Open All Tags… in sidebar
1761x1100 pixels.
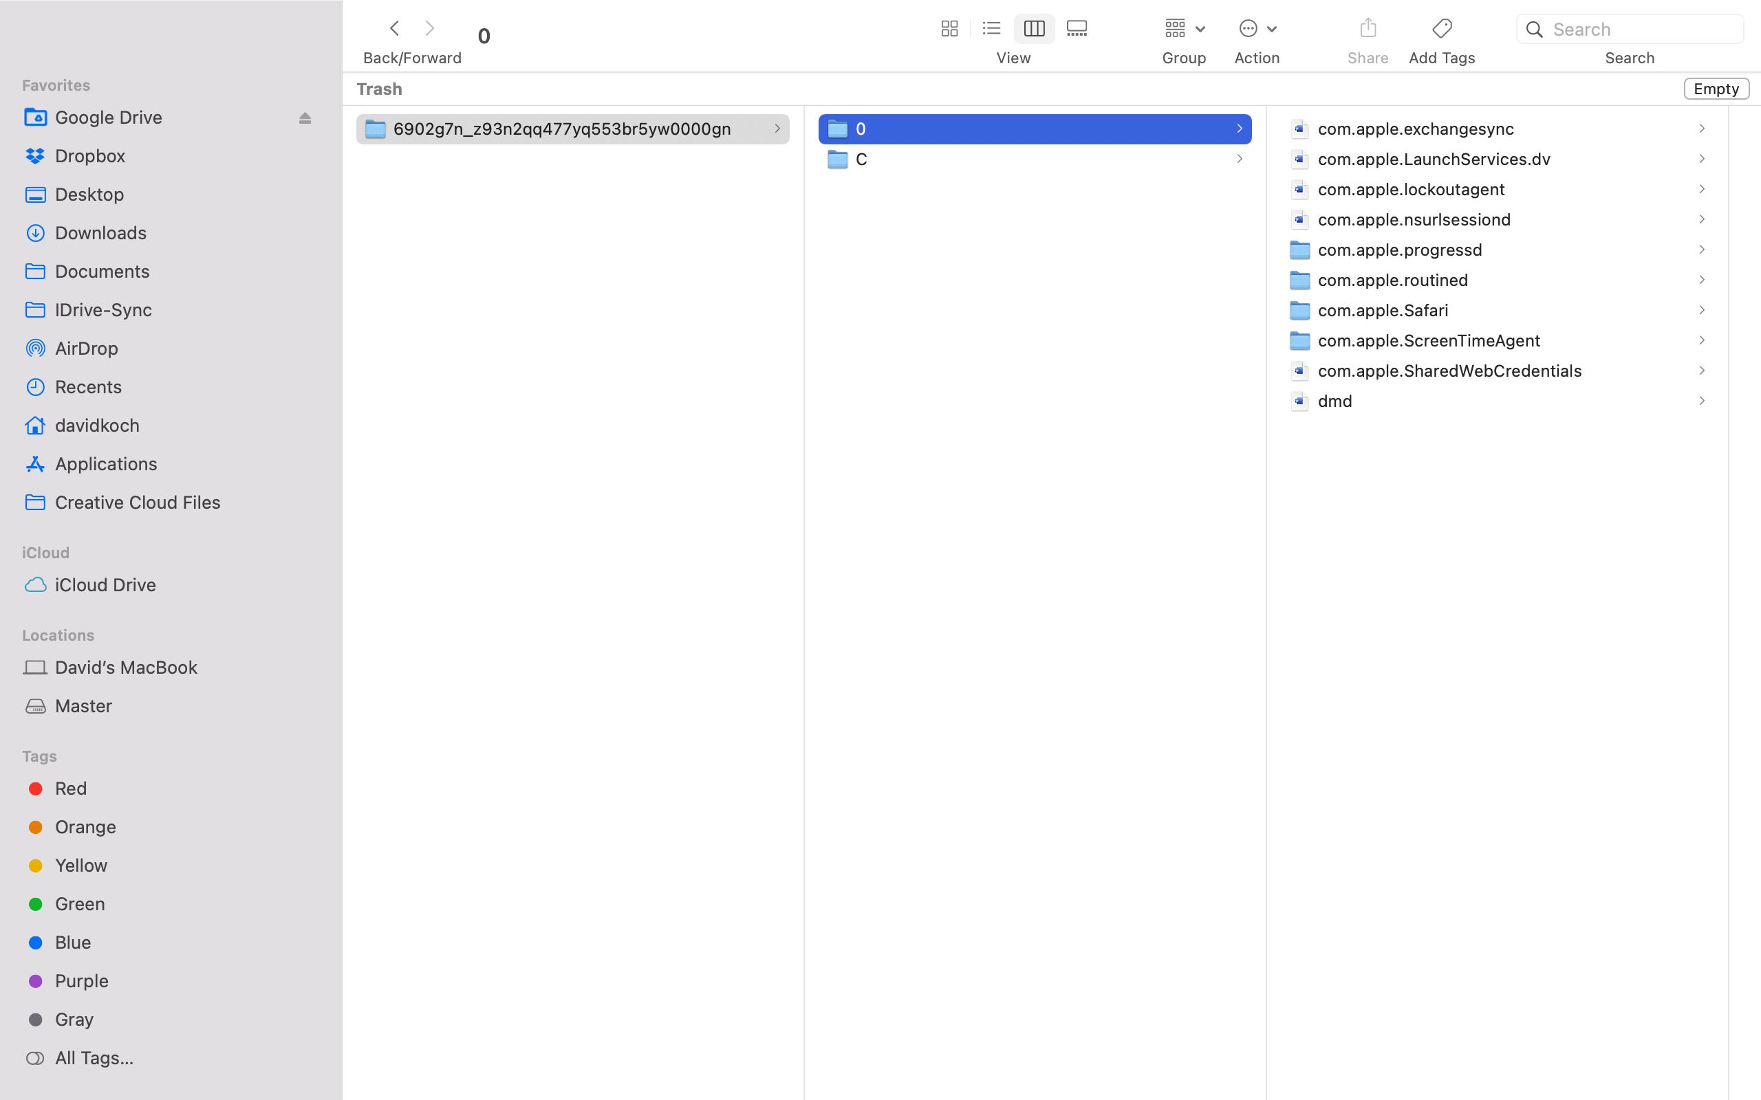94,1057
